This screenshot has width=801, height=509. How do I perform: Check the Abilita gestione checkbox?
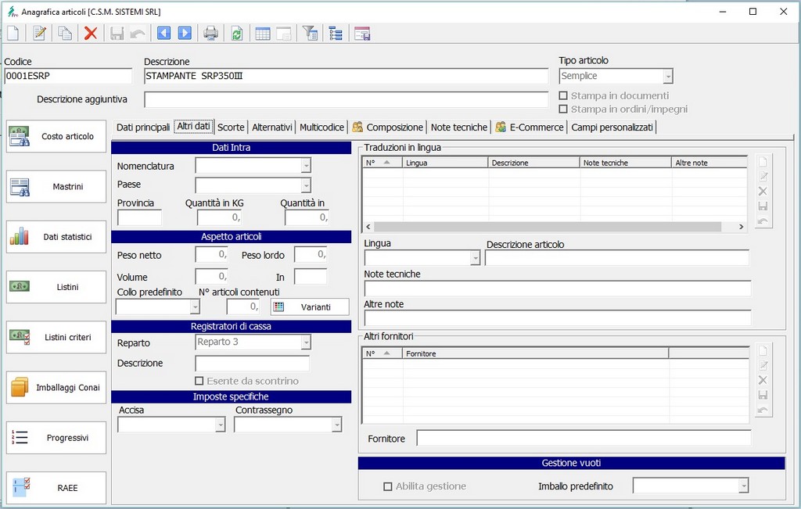click(x=388, y=486)
